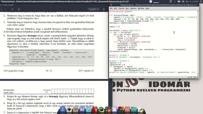The height and width of the screenshot is (114, 203).
Task: Launch GIMP from the dock
Action: click(75, 110)
